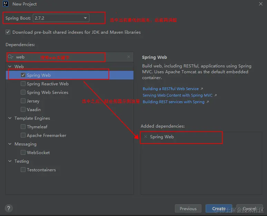Open the Spring Boot version dropdown
The width and height of the screenshot is (267, 216).
click(x=61, y=18)
